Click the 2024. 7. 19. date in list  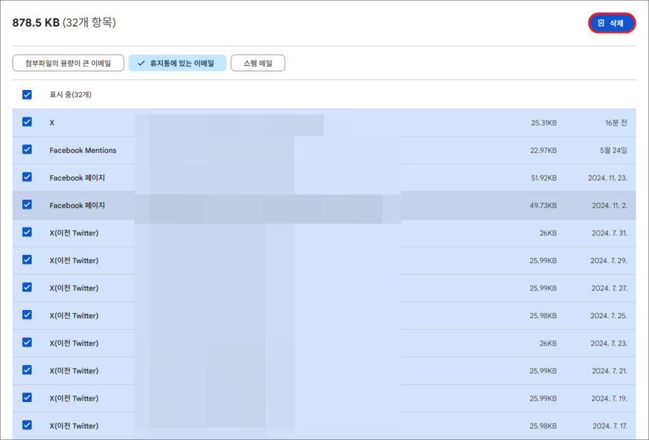[x=608, y=398]
